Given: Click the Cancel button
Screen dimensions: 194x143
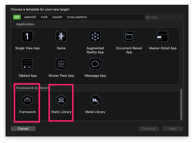Looking at the screenshot, I should point(23,129).
